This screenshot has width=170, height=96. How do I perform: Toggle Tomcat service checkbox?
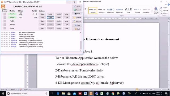click(x=5, y=28)
